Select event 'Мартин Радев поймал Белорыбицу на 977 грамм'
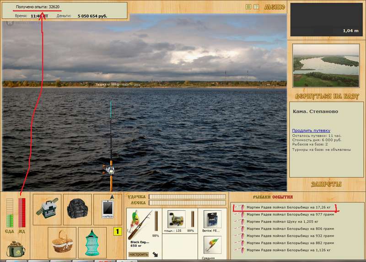 point(290,214)
